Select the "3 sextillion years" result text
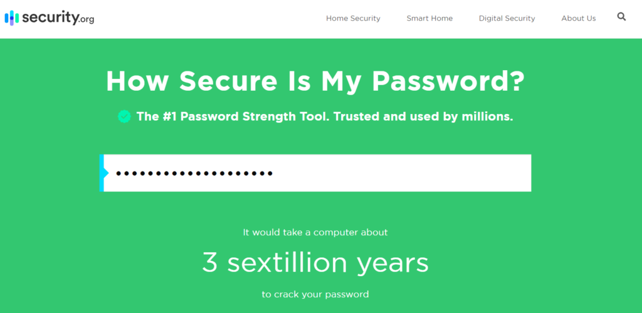The width and height of the screenshot is (642, 313). [x=315, y=263]
